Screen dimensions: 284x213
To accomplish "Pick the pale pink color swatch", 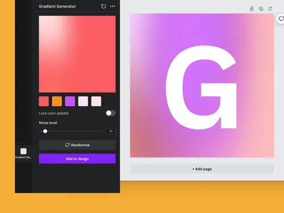I will coord(96,101).
